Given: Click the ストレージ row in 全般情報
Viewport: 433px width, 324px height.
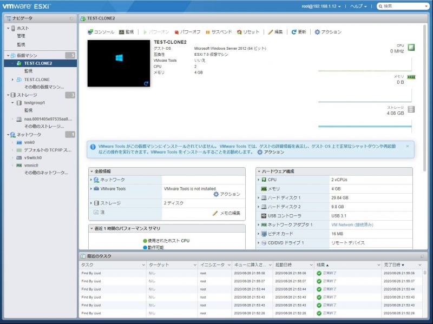Looking at the screenshot, I should coord(167,203).
